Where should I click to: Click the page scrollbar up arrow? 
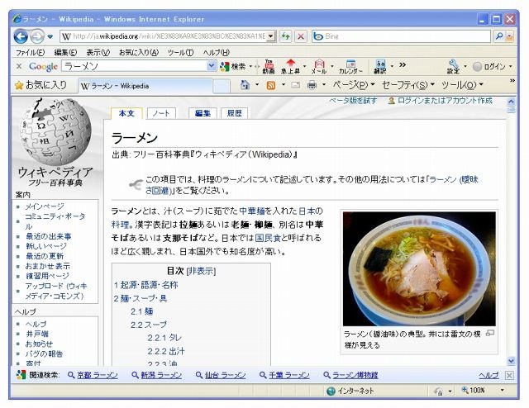pos(511,101)
